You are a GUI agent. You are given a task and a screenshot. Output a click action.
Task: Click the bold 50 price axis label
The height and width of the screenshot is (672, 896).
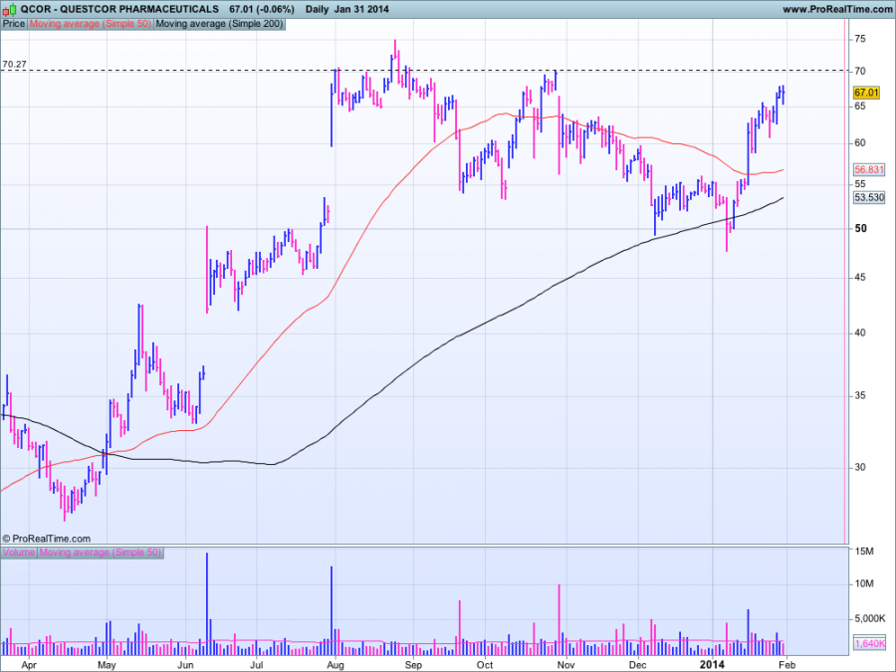pyautogui.click(x=860, y=229)
